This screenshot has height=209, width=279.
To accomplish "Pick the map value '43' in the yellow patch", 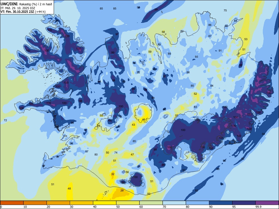I will [133, 125].
